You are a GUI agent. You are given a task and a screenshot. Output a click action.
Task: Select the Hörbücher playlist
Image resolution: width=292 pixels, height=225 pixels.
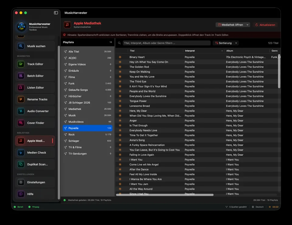pos(88,96)
